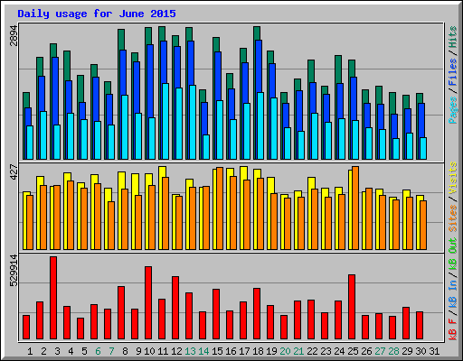463x361 pixels.
Task: Select the red kB bar for day 25
Action: pyautogui.click(x=352, y=307)
